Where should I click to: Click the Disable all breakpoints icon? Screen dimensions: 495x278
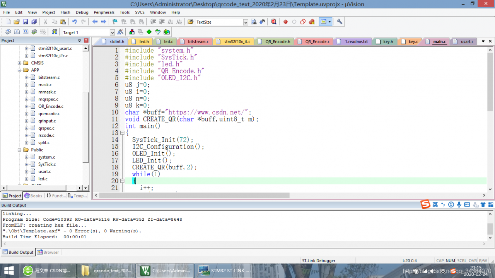tap(303, 22)
